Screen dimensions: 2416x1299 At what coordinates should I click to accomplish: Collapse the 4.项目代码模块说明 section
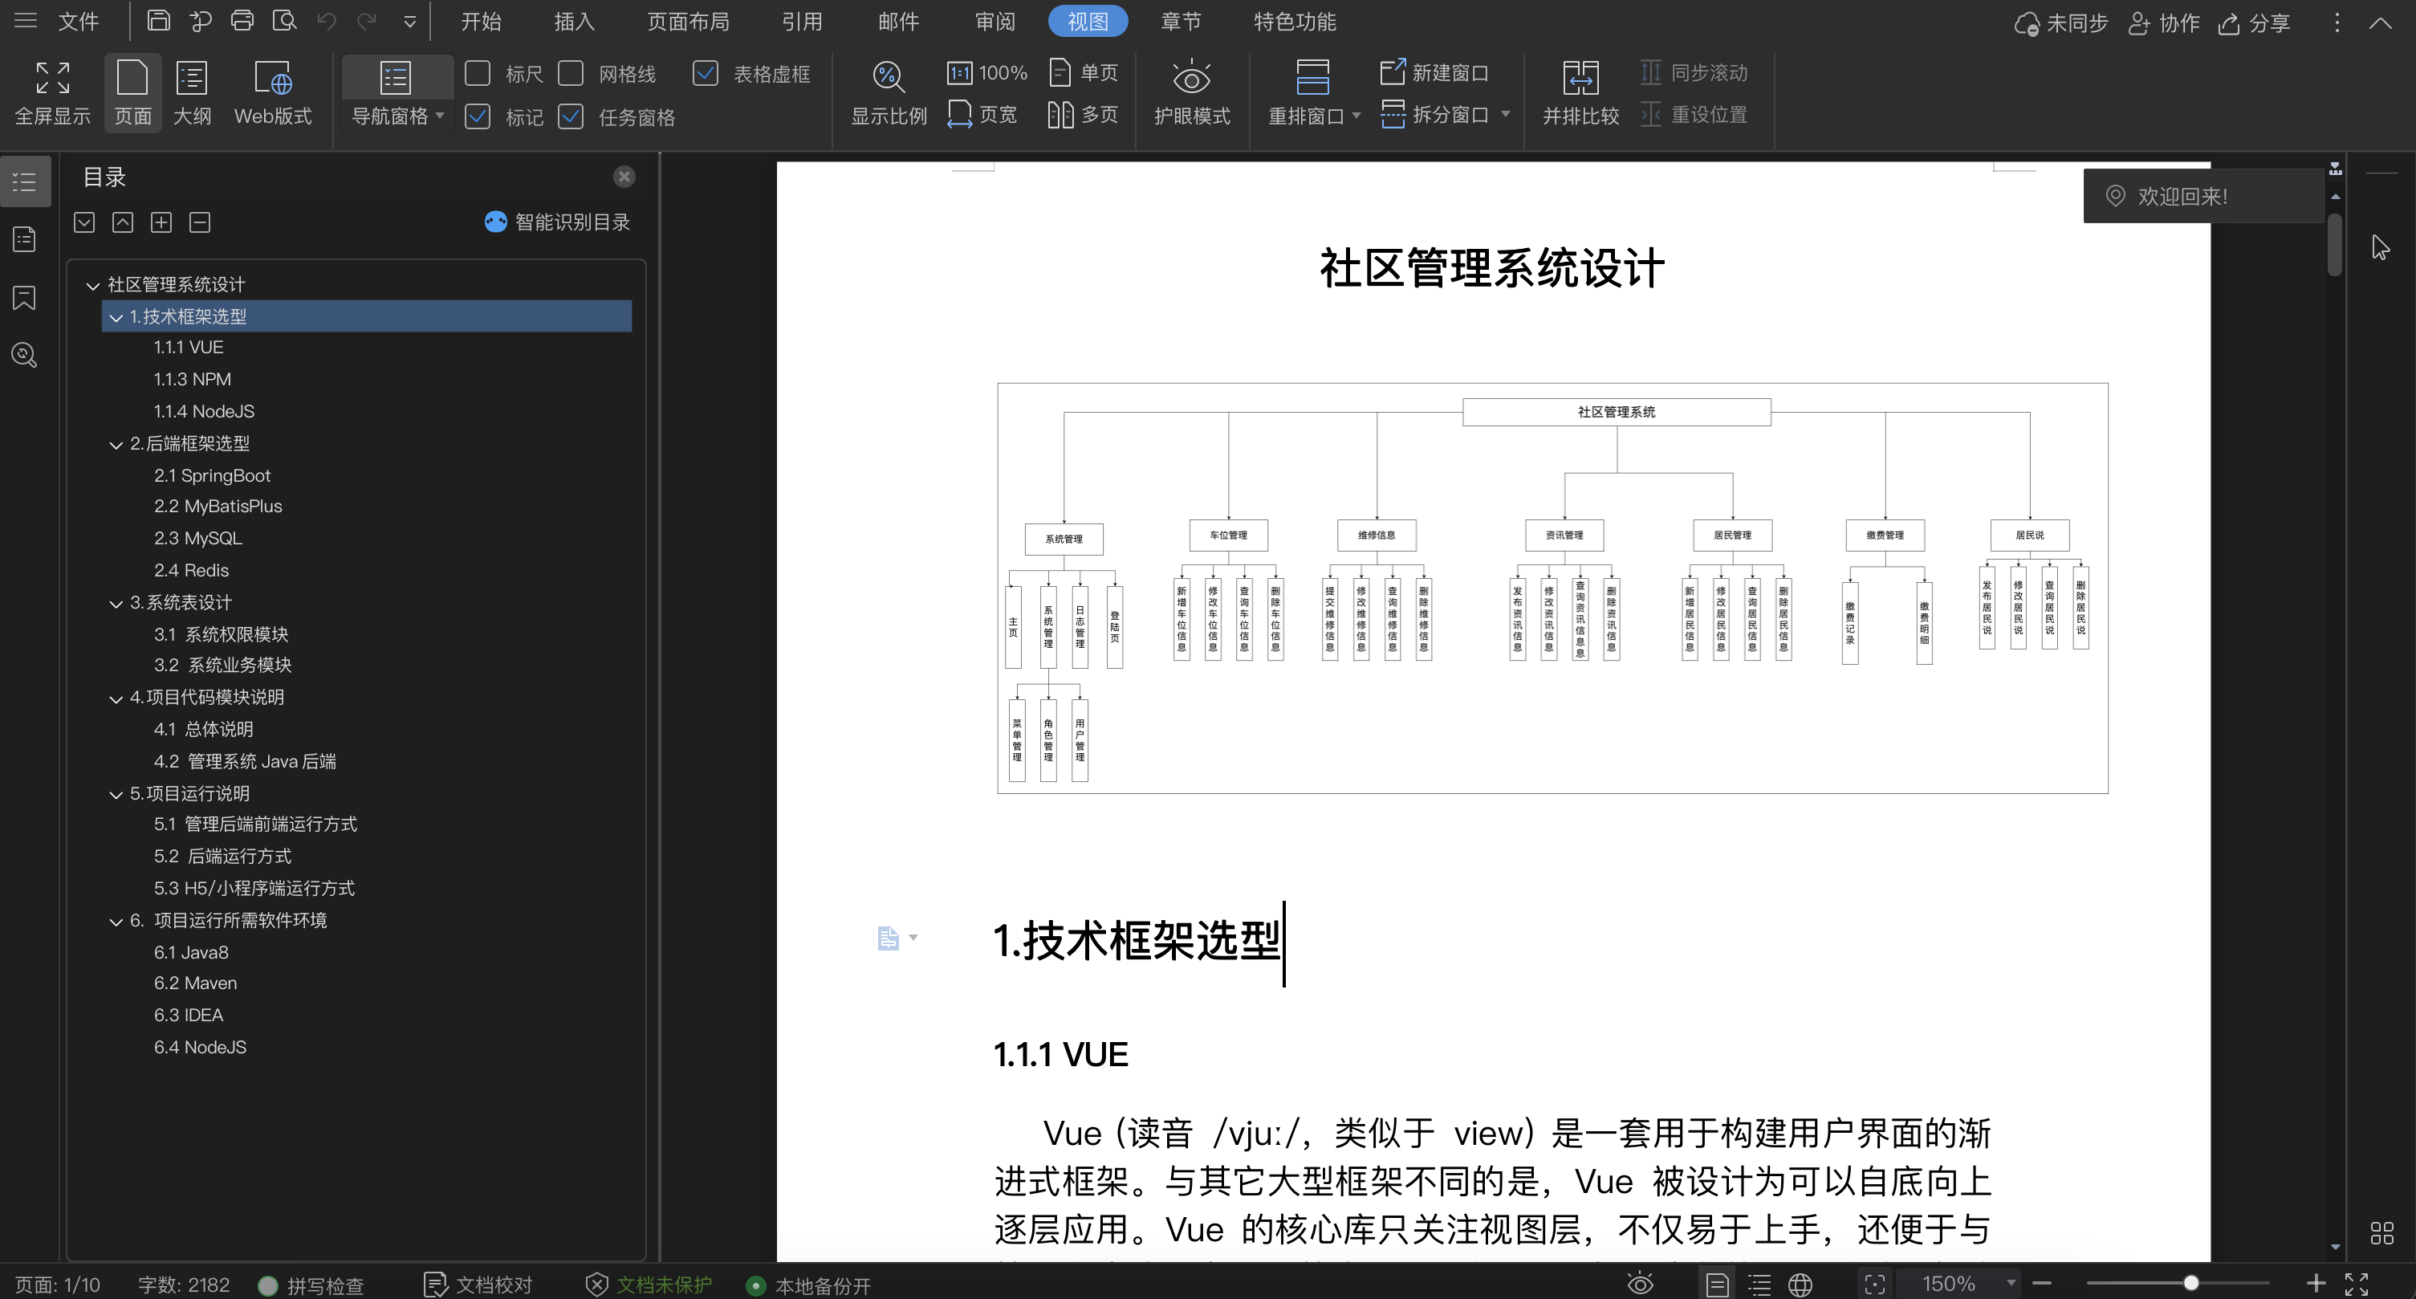(116, 698)
